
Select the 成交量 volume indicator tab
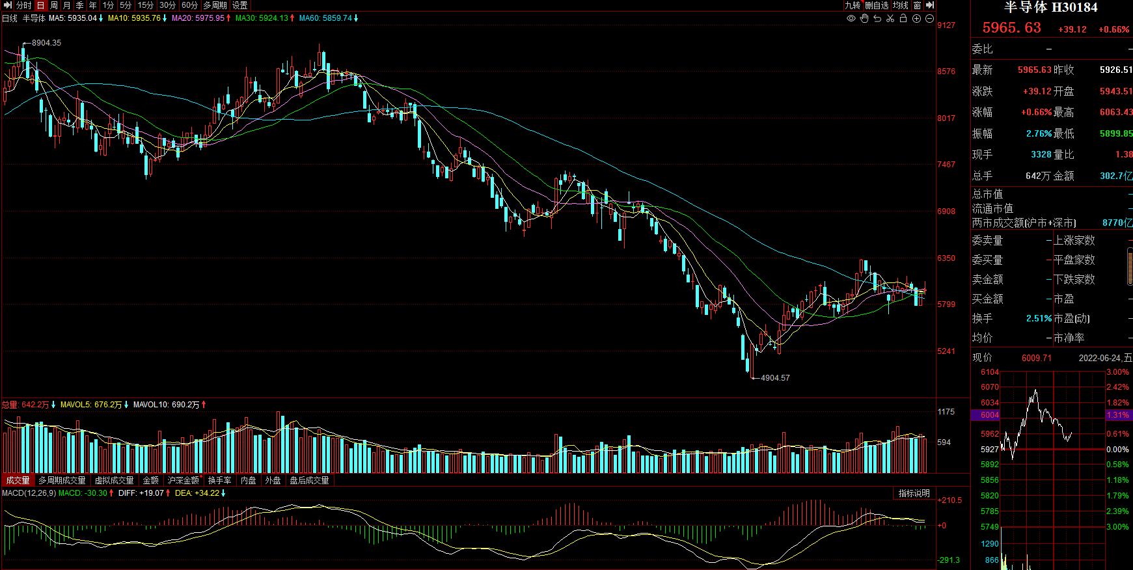coord(18,480)
